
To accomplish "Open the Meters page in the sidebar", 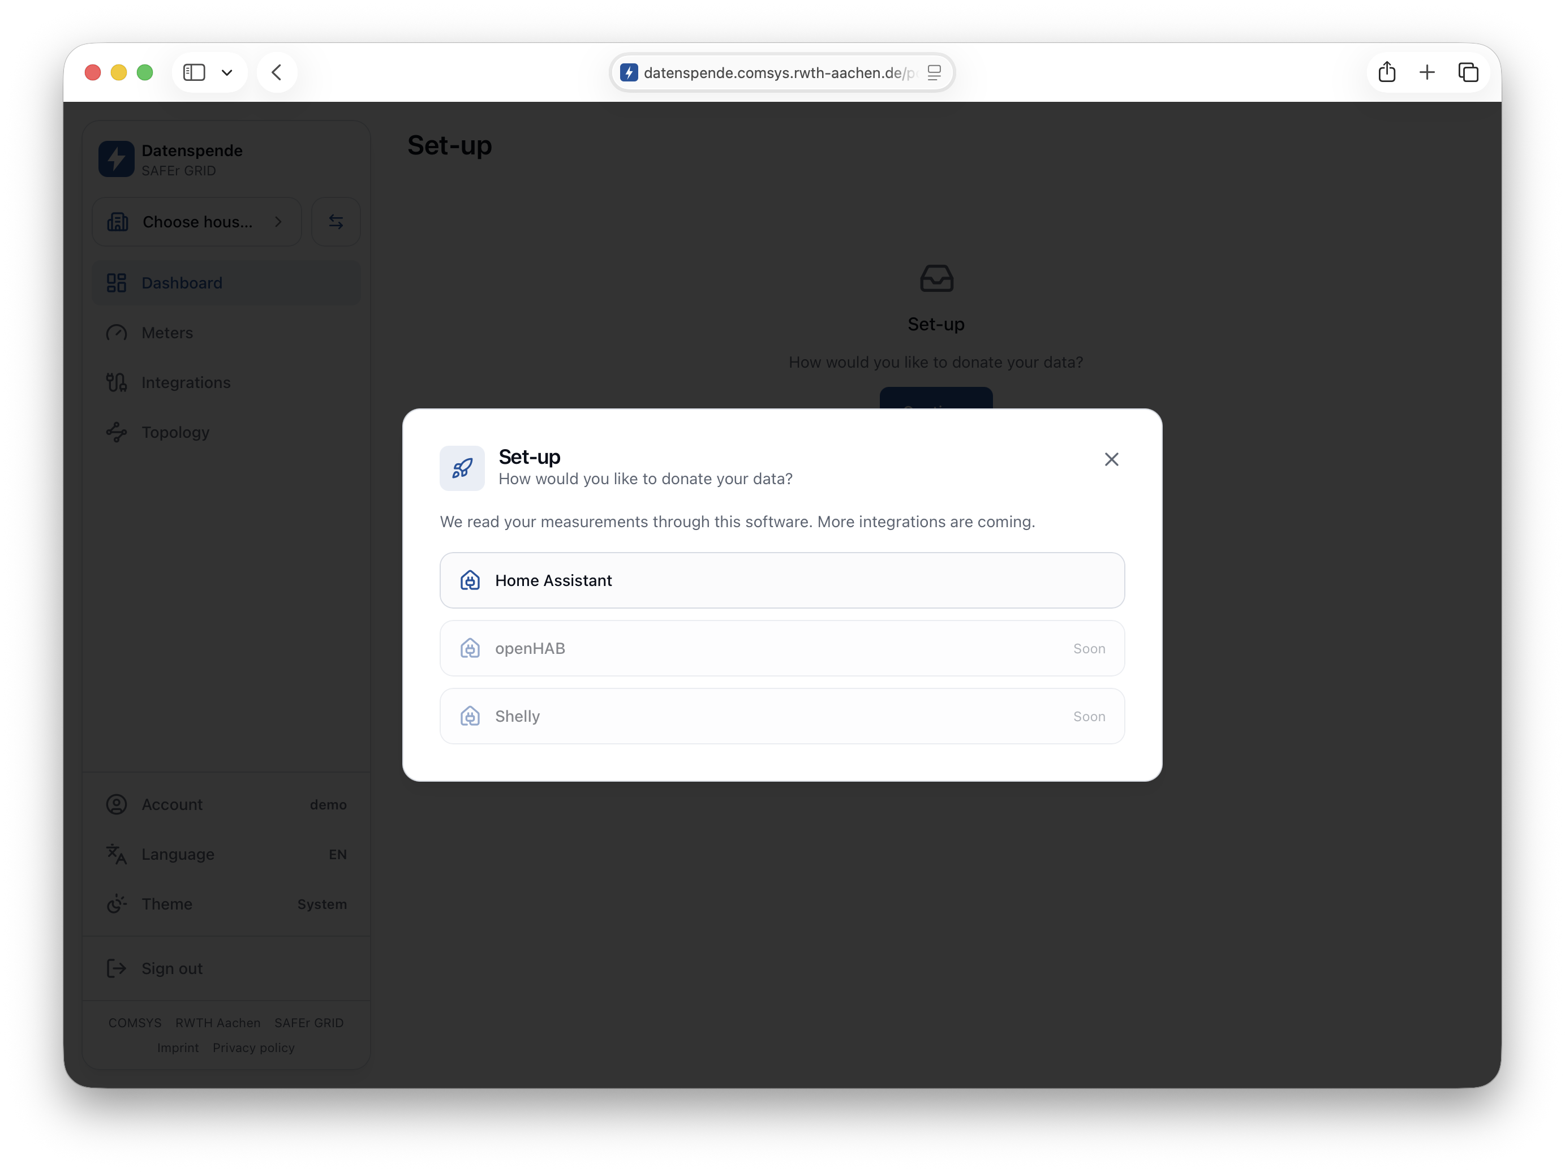I will click(x=226, y=333).
